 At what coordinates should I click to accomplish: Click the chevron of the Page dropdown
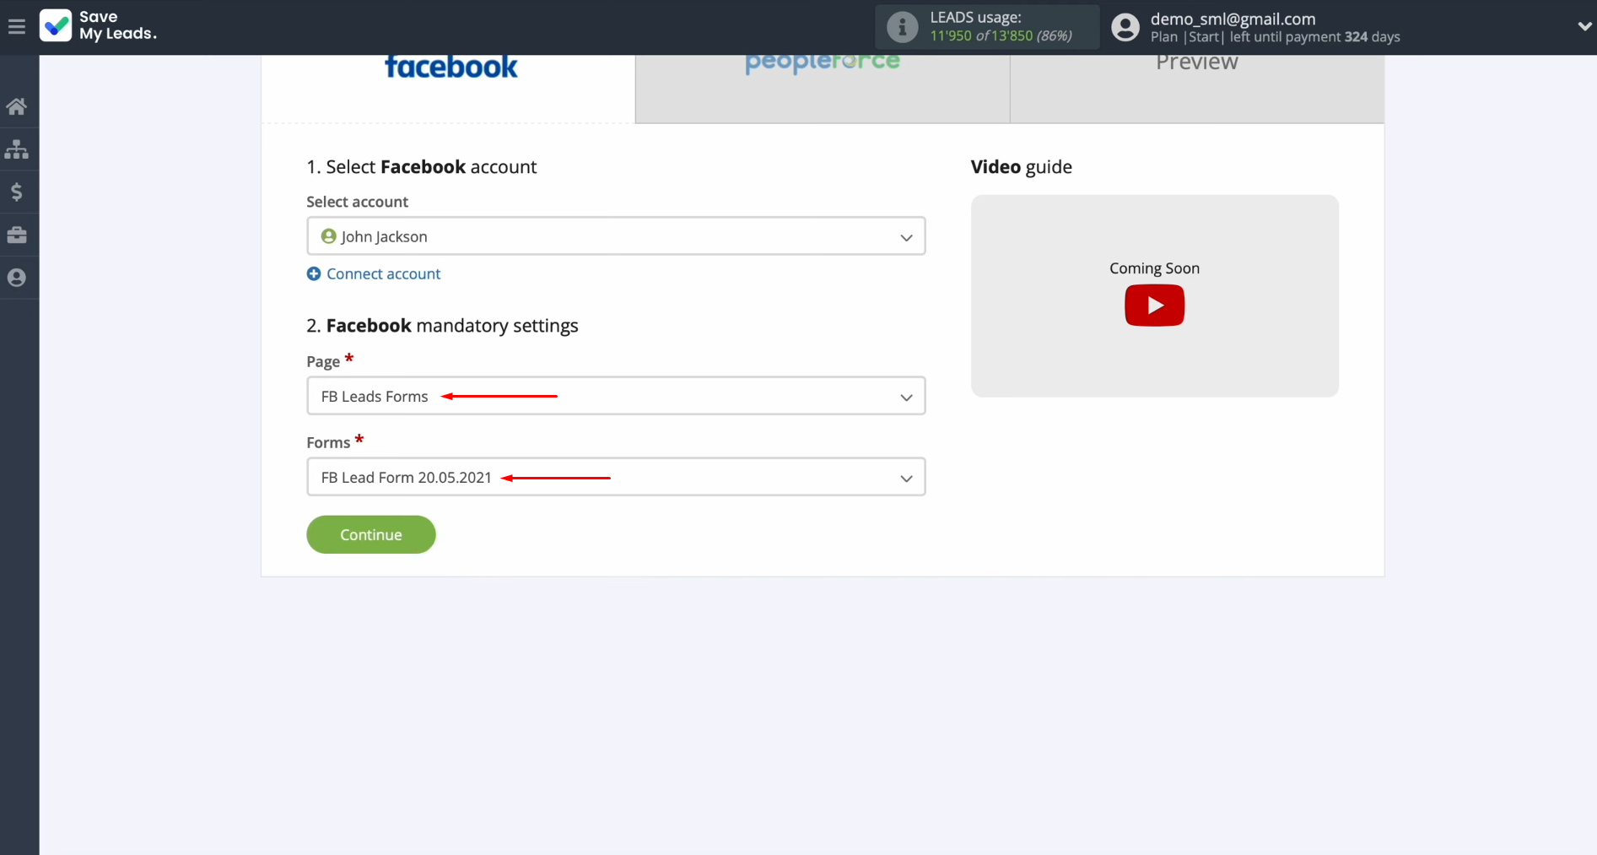(906, 397)
